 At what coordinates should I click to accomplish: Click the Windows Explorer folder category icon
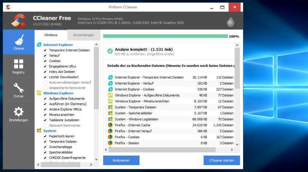tap(39, 93)
